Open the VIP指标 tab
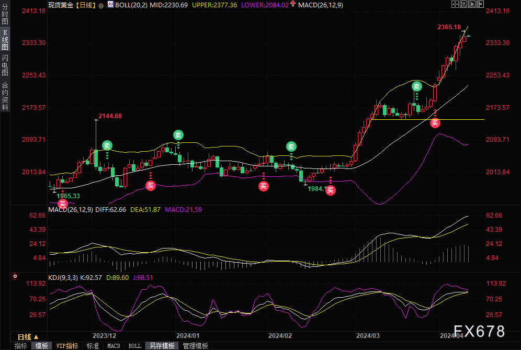 (x=67, y=346)
